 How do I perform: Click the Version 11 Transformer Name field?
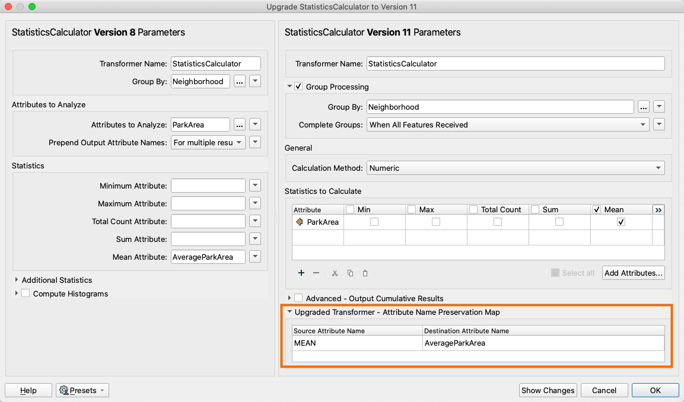(516, 63)
